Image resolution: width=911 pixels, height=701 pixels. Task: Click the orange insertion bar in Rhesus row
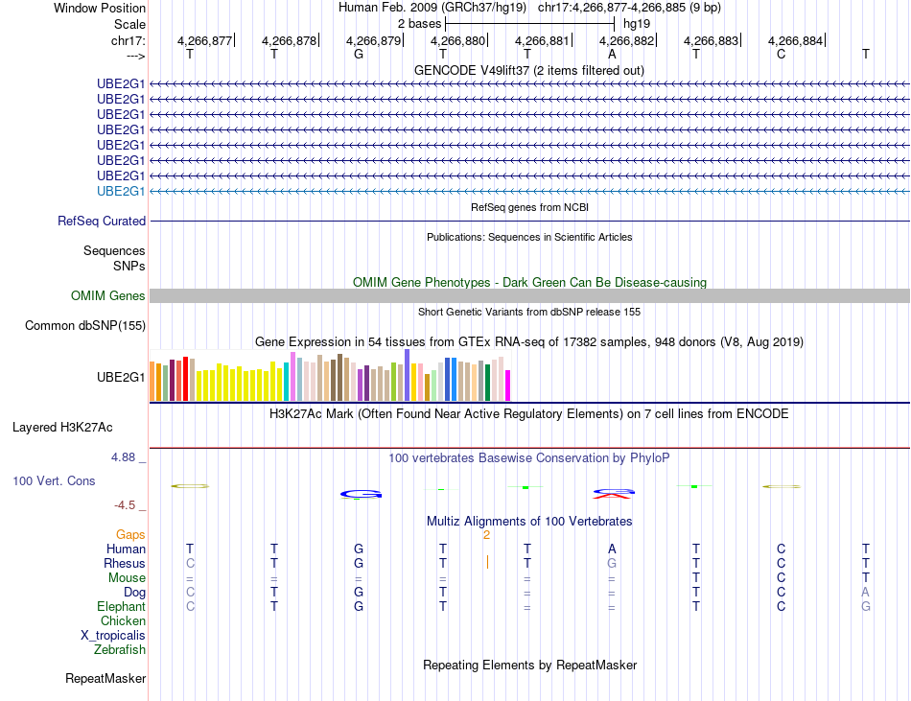click(x=487, y=562)
